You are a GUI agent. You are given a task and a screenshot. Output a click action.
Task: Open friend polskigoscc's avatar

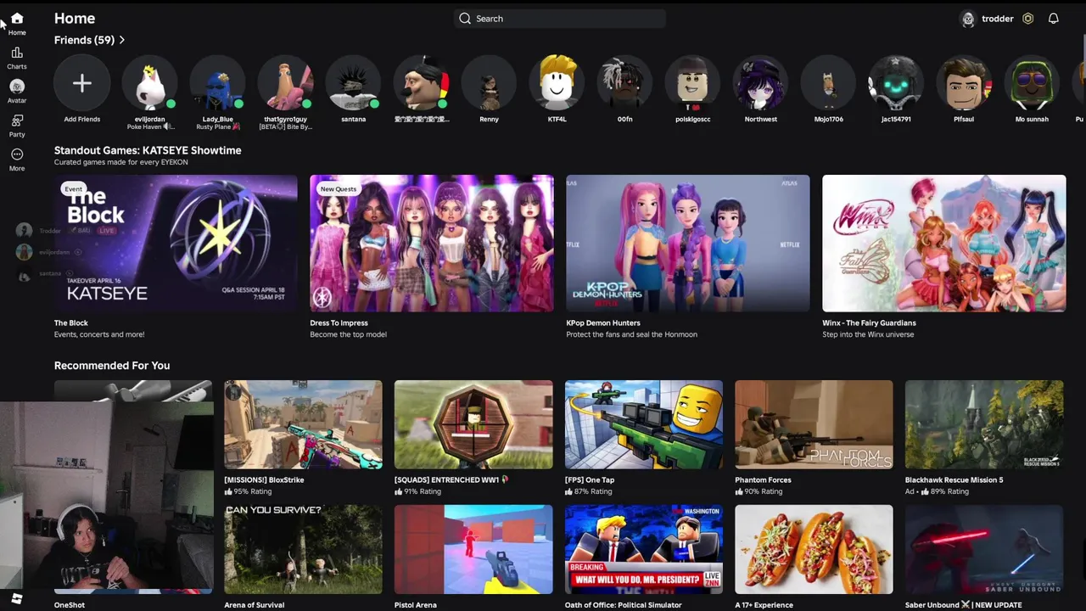coord(693,83)
